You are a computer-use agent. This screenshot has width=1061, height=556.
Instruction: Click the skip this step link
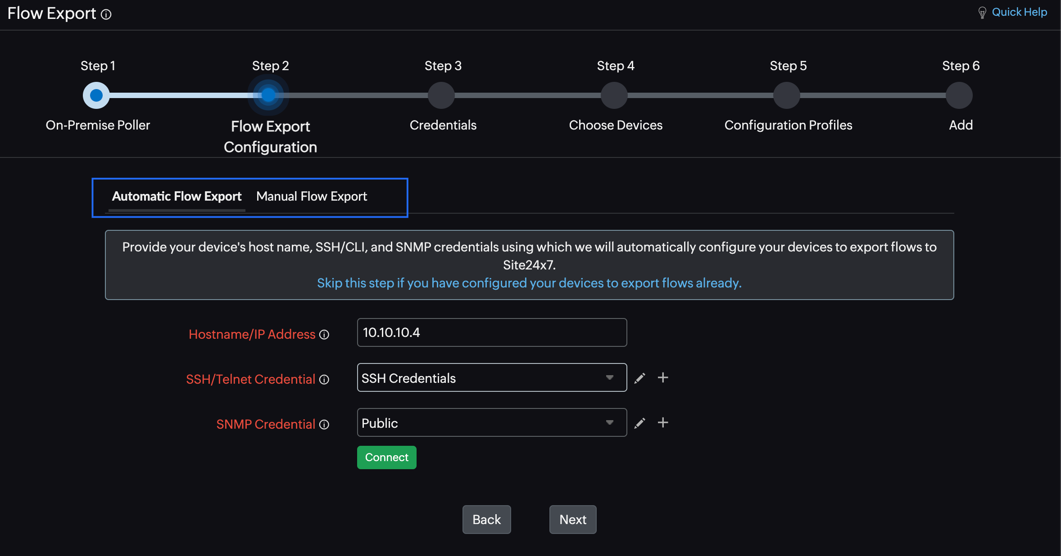point(529,283)
